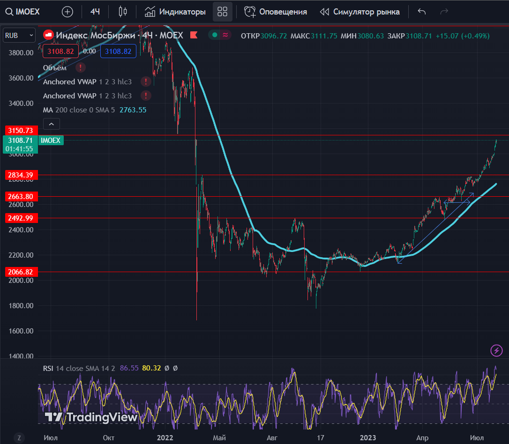This screenshot has height=444, width=509.
Task: Click the blue 3108.82 buy price box
Action: pyautogui.click(x=118, y=51)
